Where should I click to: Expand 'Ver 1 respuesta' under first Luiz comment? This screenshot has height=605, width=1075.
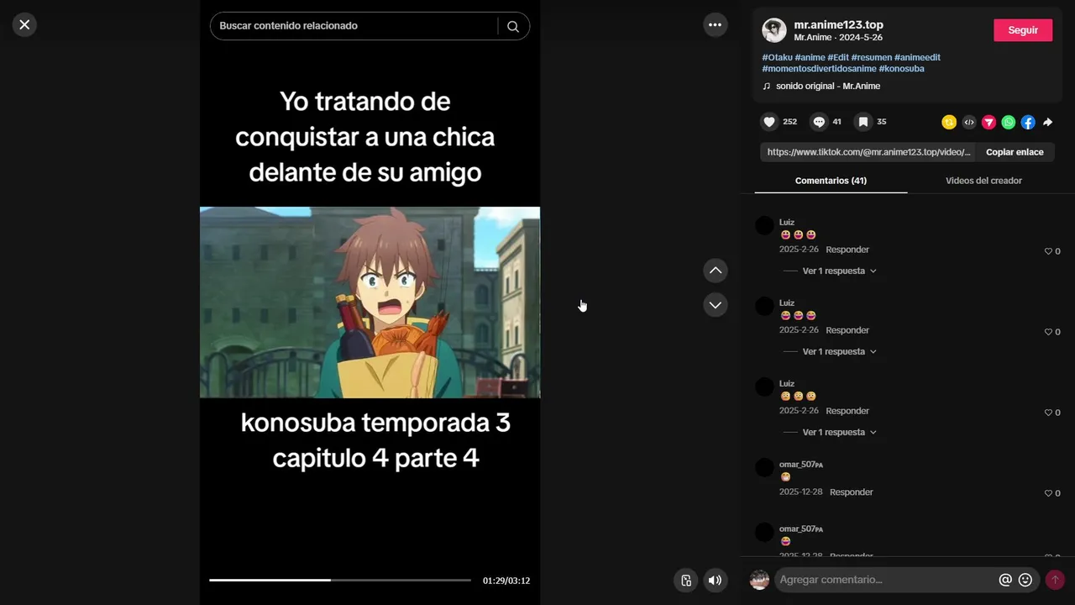point(839,271)
